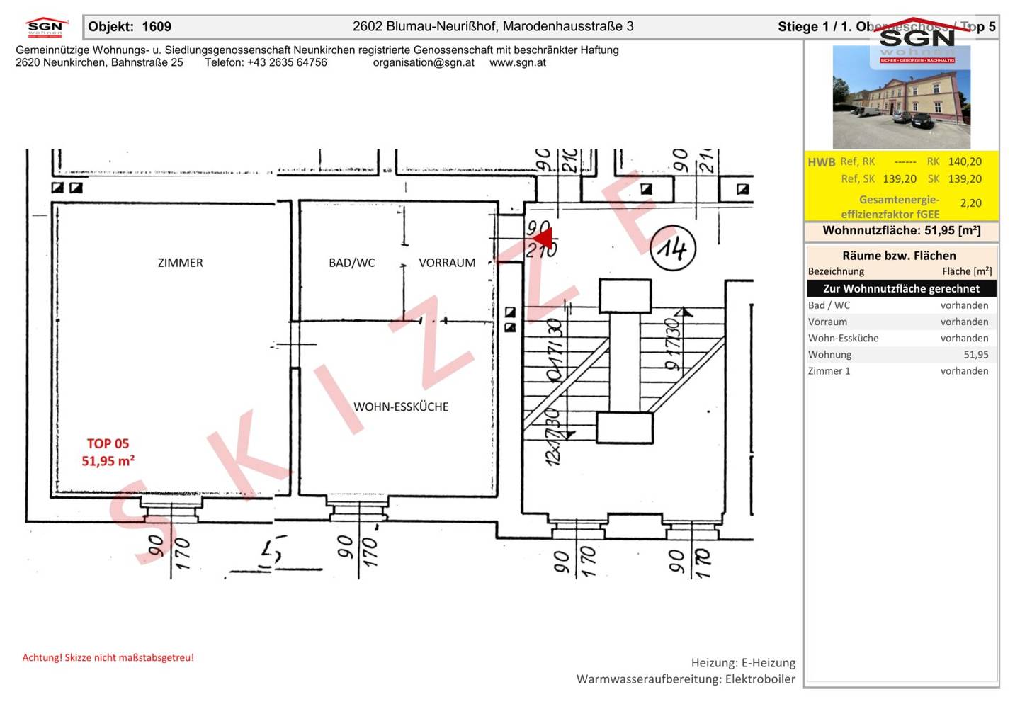Viewport: 1020px width, 721px height.
Task: Click the 'HWB' label in yellow box
Action: point(821,162)
